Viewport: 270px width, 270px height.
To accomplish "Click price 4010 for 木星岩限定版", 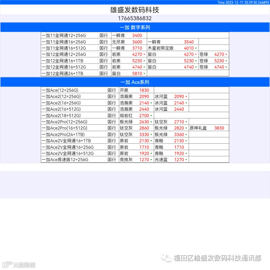I will point(189,48).
